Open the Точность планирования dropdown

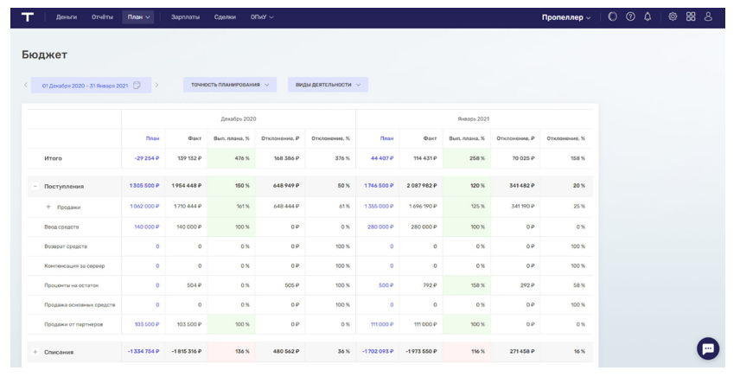pos(229,85)
